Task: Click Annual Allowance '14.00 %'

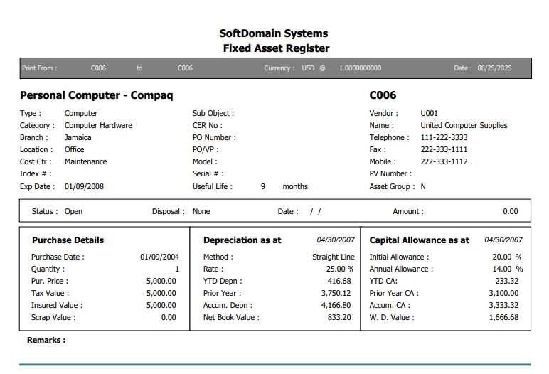Action: 508,269
